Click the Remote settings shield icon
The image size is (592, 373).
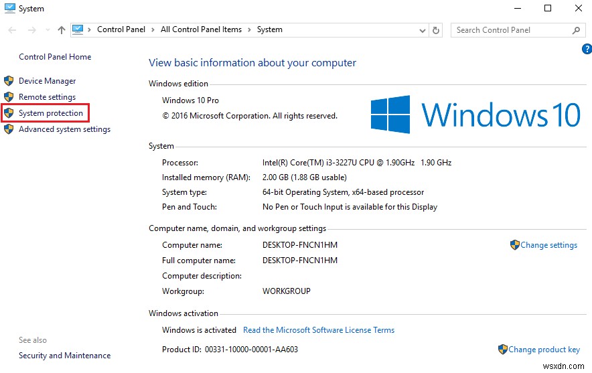pyautogui.click(x=9, y=97)
